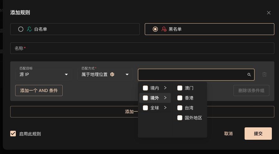Viewport: 279px width, 154px height.
Task: Select the 白名单 radio button
Action: point(21,29)
